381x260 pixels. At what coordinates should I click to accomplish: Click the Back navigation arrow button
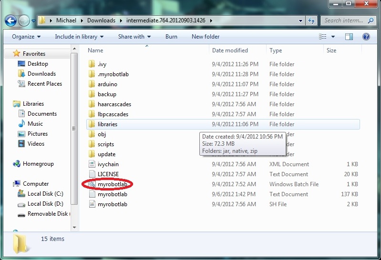(11, 20)
